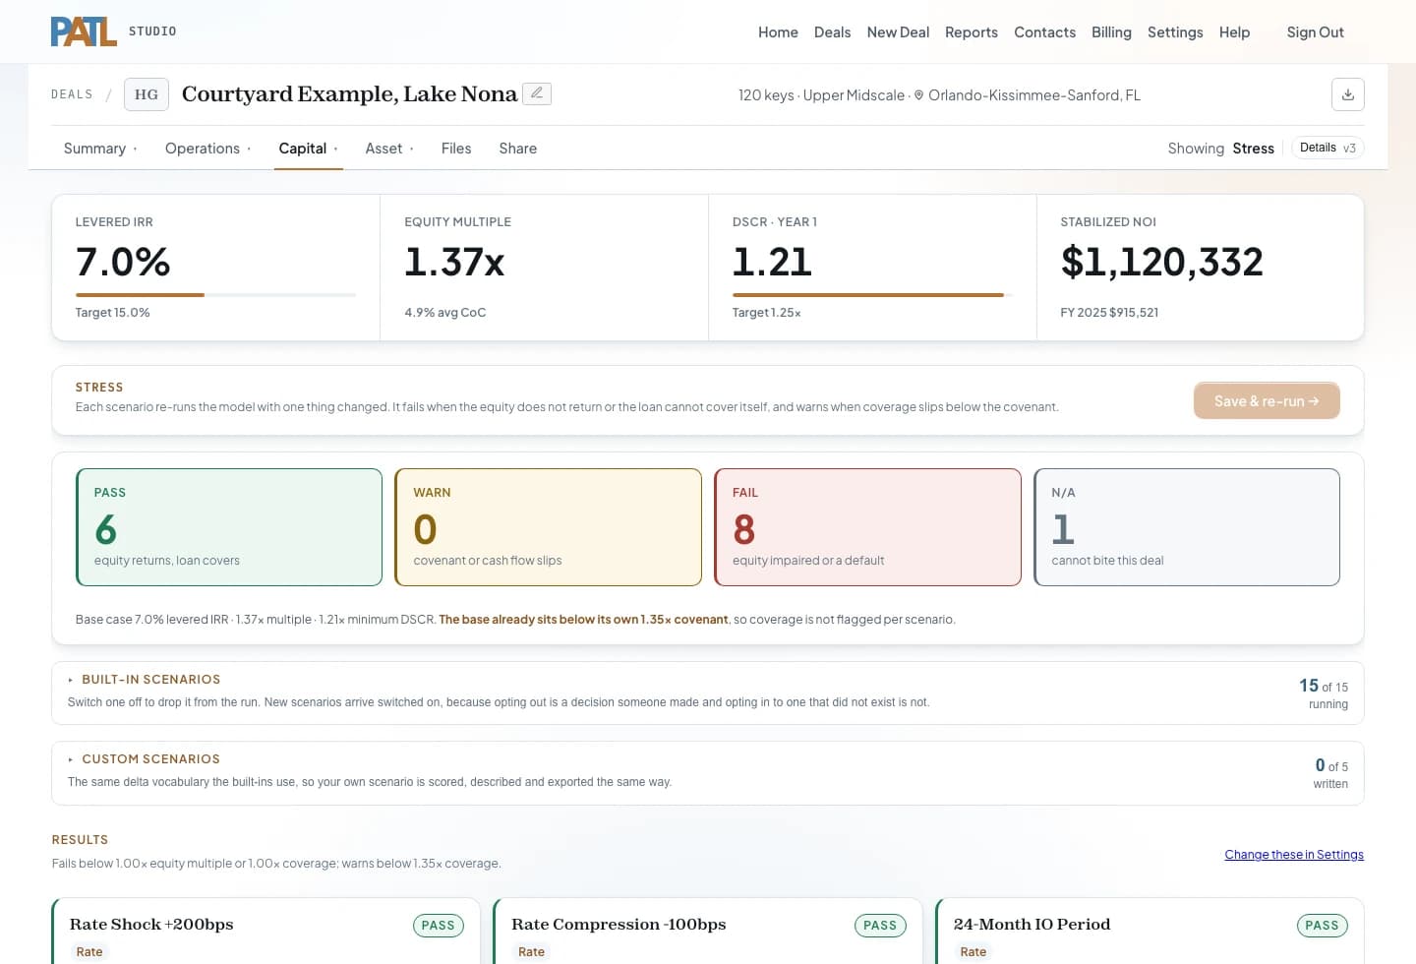Click PASS badge on Rate Compression card
1416x964 pixels.
click(880, 926)
